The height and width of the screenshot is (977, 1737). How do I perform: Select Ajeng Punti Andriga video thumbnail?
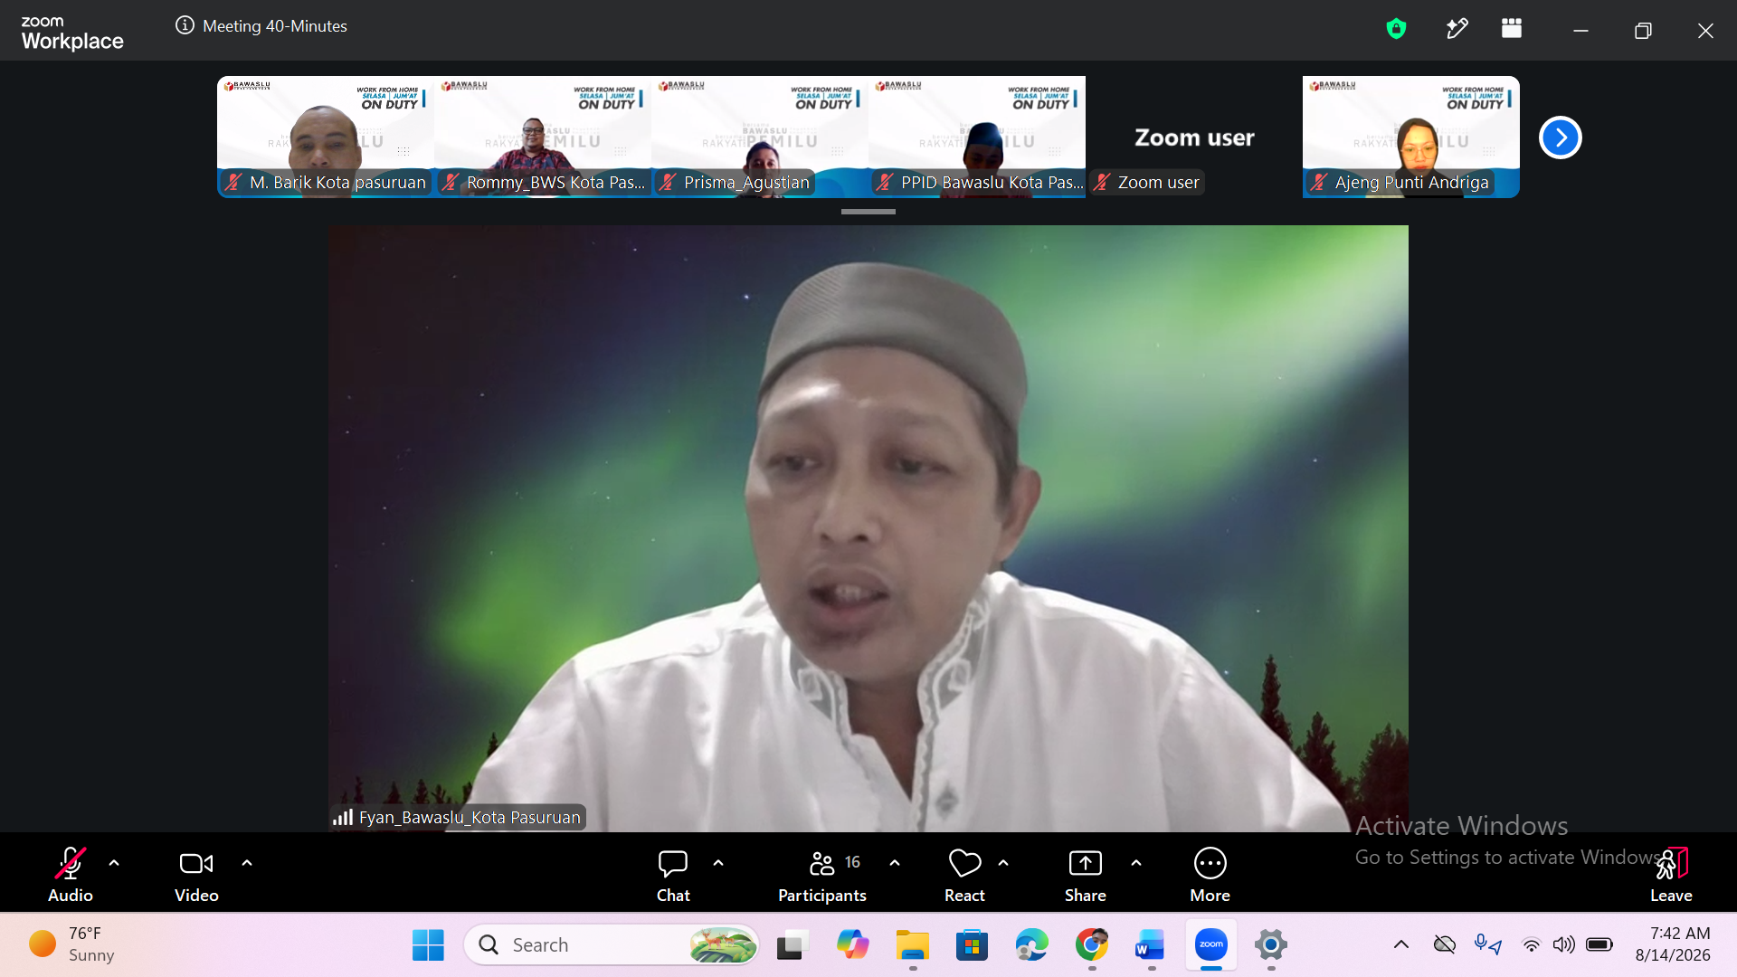(x=1411, y=137)
